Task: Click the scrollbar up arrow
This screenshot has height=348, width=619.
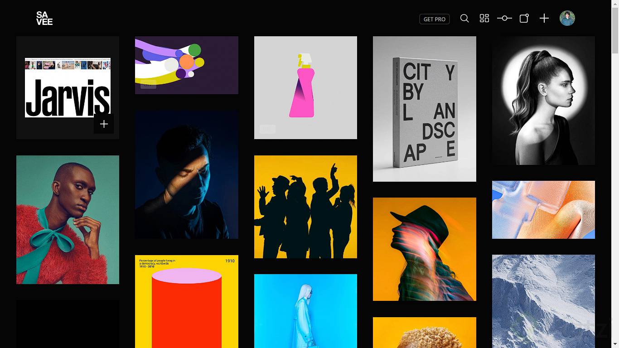Action: click(615, 4)
